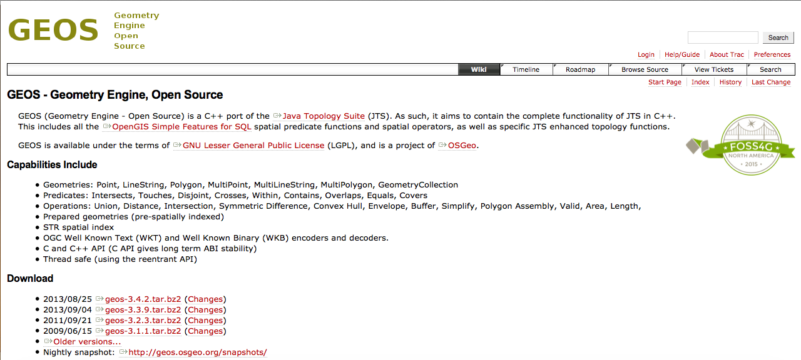The image size is (801, 360).
Task: Visit the OSGeo project link
Action: (x=458, y=146)
